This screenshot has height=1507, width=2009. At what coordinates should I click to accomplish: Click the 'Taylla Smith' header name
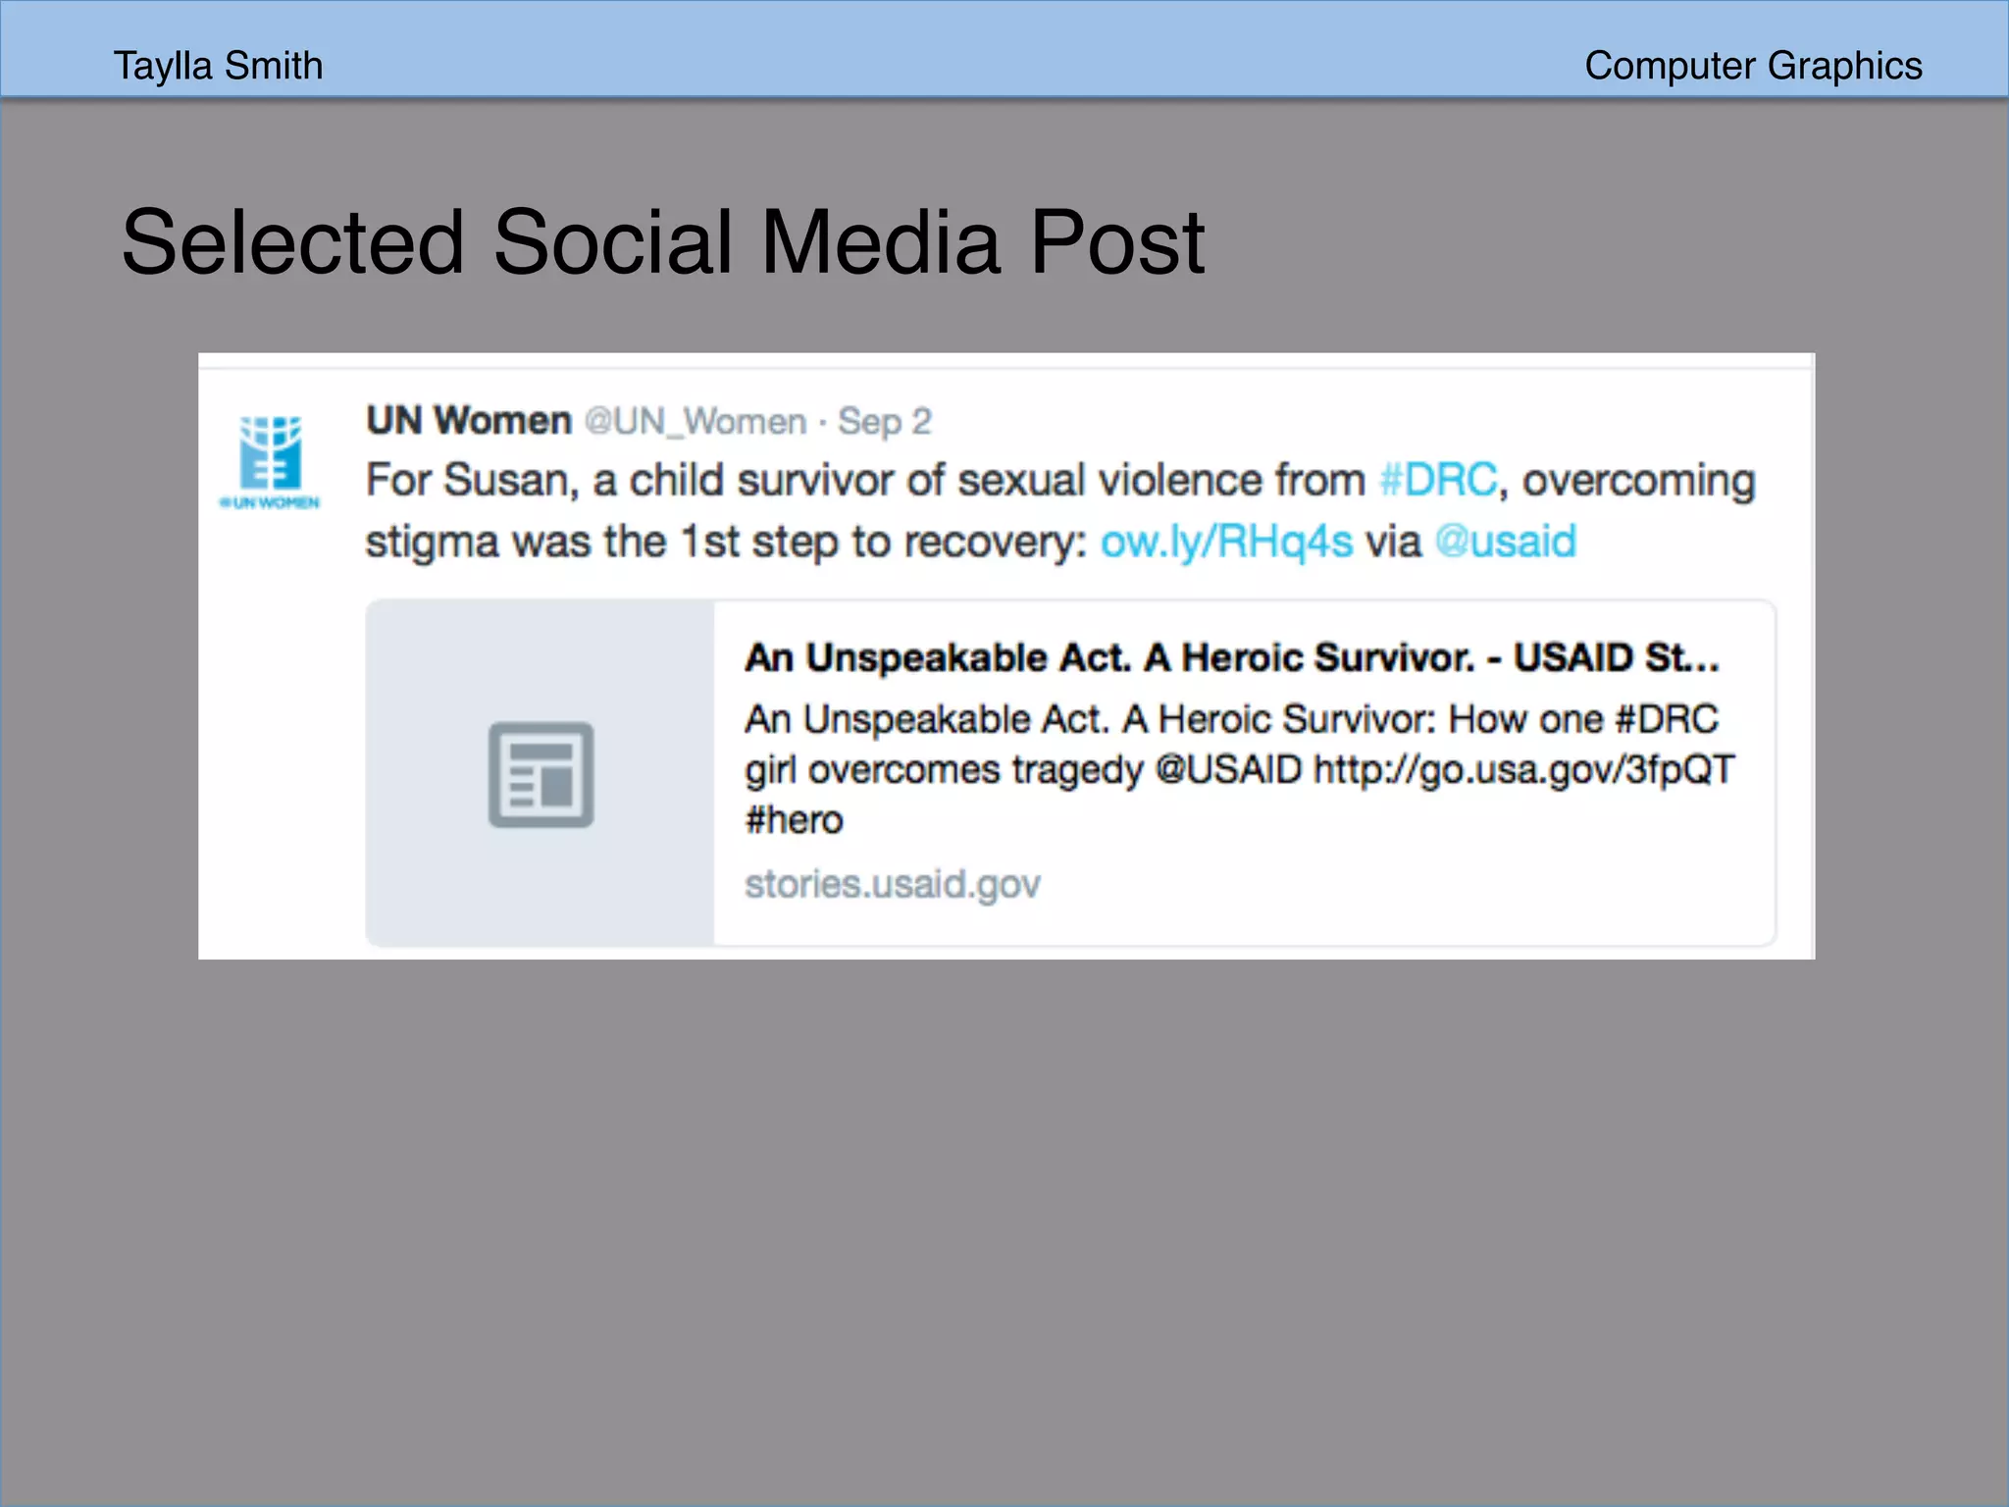[x=218, y=66]
